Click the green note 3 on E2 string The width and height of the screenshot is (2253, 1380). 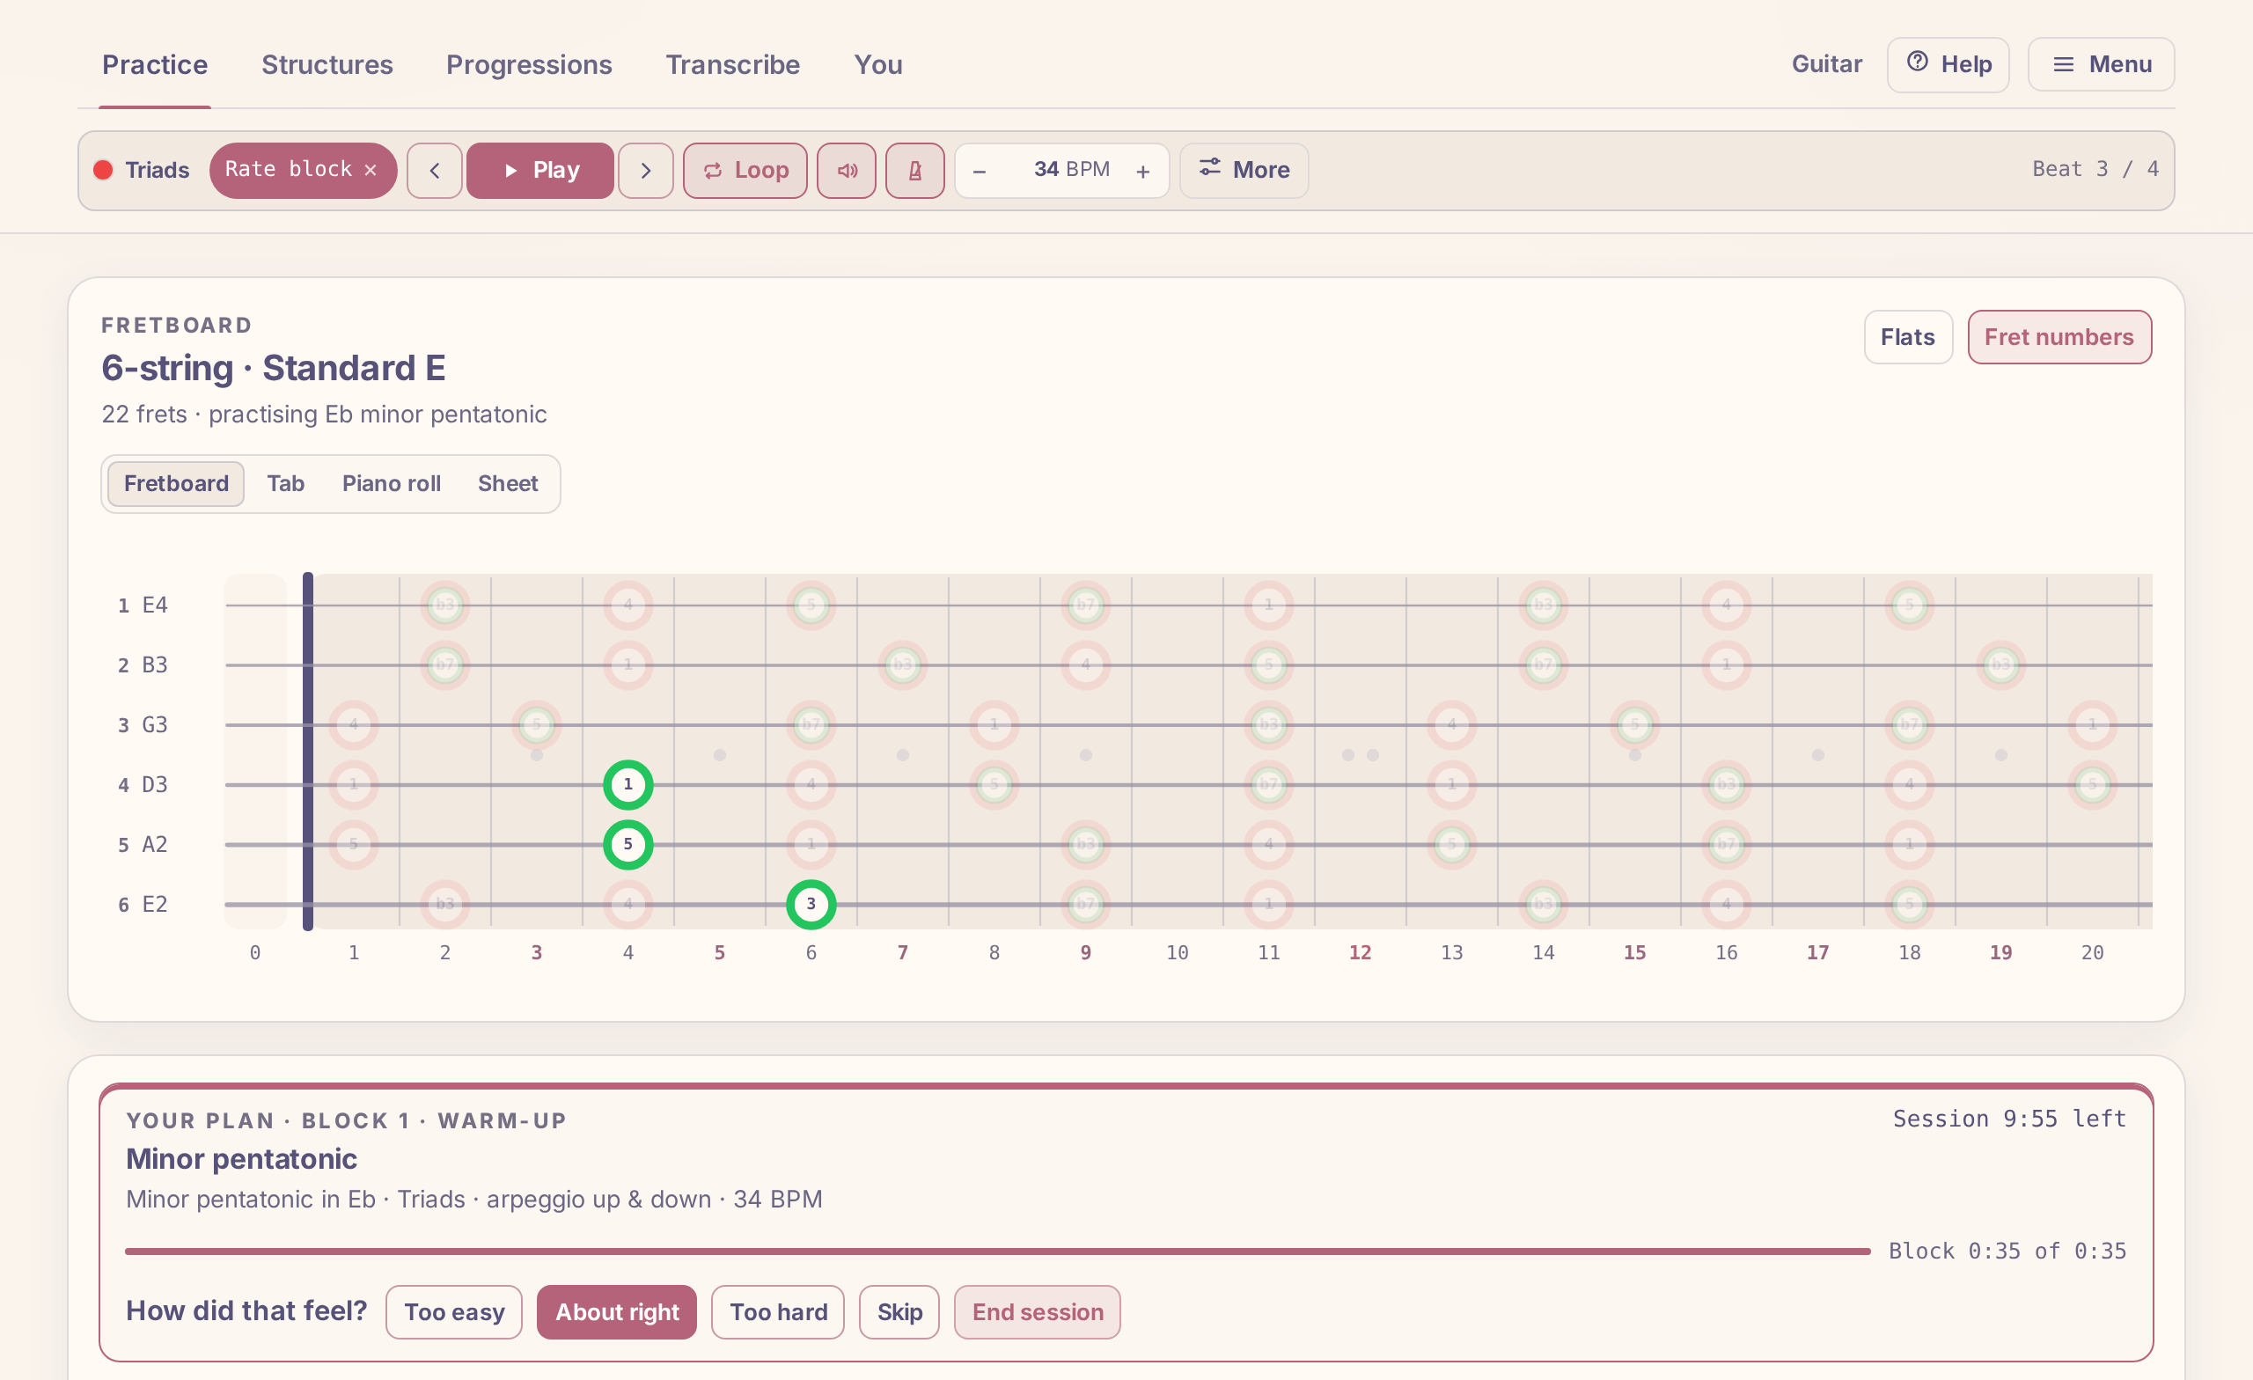click(811, 905)
